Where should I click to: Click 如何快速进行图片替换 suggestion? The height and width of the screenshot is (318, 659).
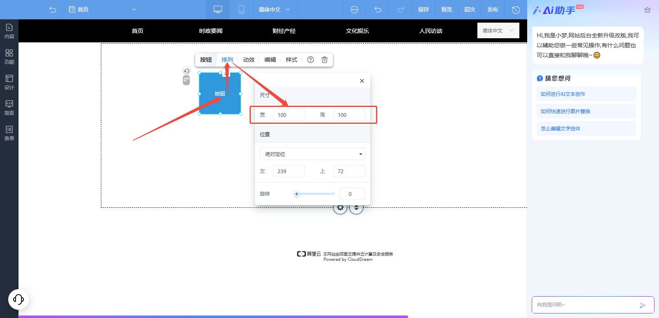pyautogui.click(x=587, y=111)
